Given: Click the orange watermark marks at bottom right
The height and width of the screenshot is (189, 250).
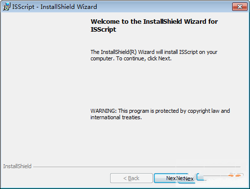Looking at the screenshot, I should point(235,176).
